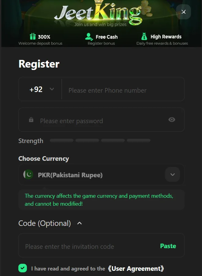Click the Welcome deposit bonus text
202x276 pixels.
(x=40, y=43)
